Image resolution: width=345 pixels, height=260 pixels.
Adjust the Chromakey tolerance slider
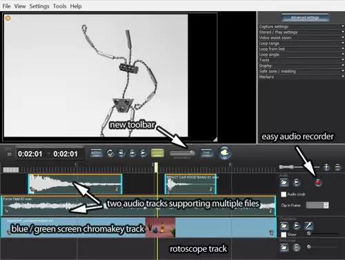(323, 234)
